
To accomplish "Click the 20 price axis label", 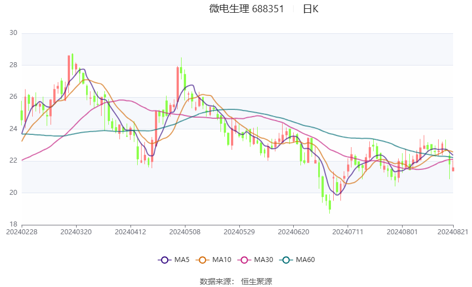I will tap(13, 193).
